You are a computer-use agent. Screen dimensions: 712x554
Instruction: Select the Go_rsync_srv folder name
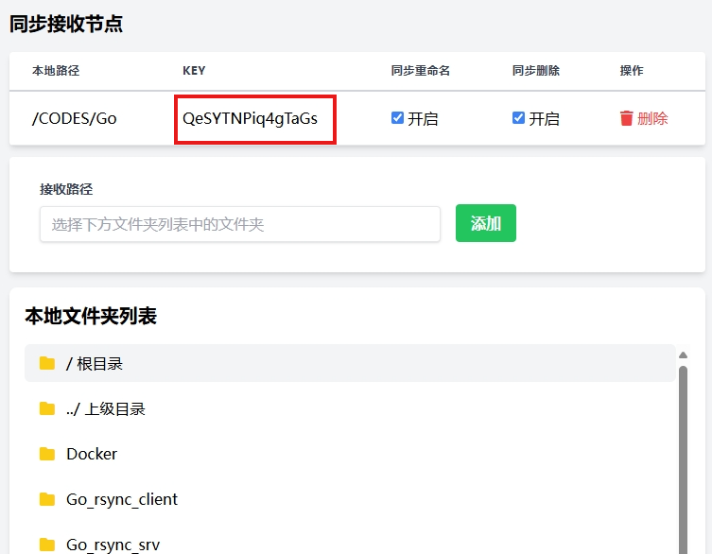[x=113, y=545]
